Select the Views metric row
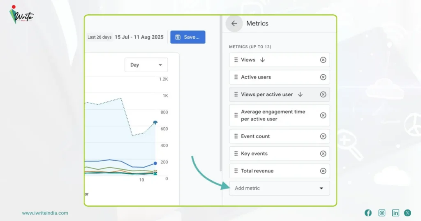Screen dimensions: 421x221 (279, 60)
